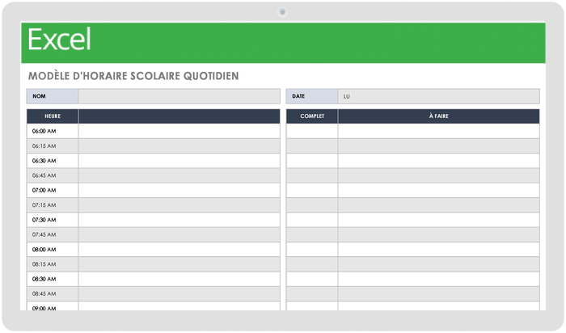Click the 08:30 AM time cell
Viewport: 566px width, 333px height.
(x=53, y=279)
